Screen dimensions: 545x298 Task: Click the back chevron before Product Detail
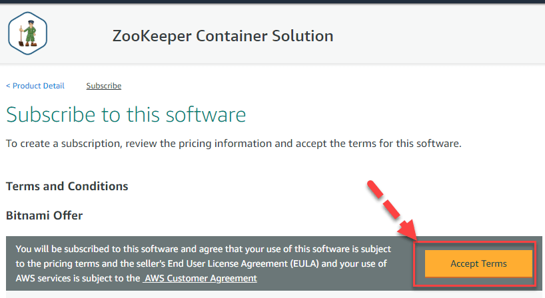pos(8,86)
